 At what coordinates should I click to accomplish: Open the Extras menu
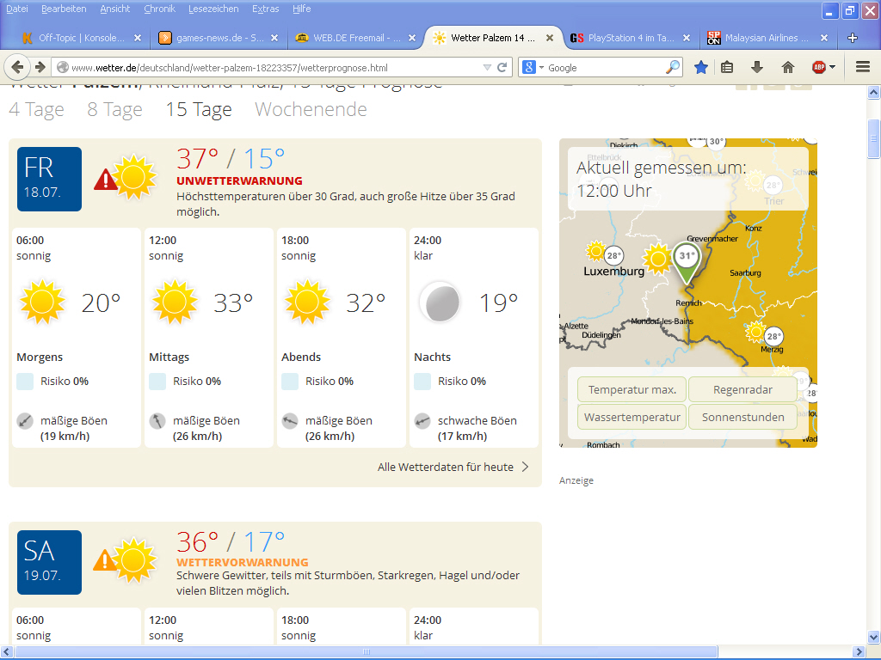[266, 9]
